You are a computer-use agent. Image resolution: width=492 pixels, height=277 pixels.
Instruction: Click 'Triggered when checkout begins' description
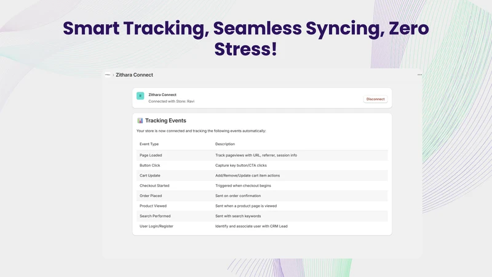[243, 186]
